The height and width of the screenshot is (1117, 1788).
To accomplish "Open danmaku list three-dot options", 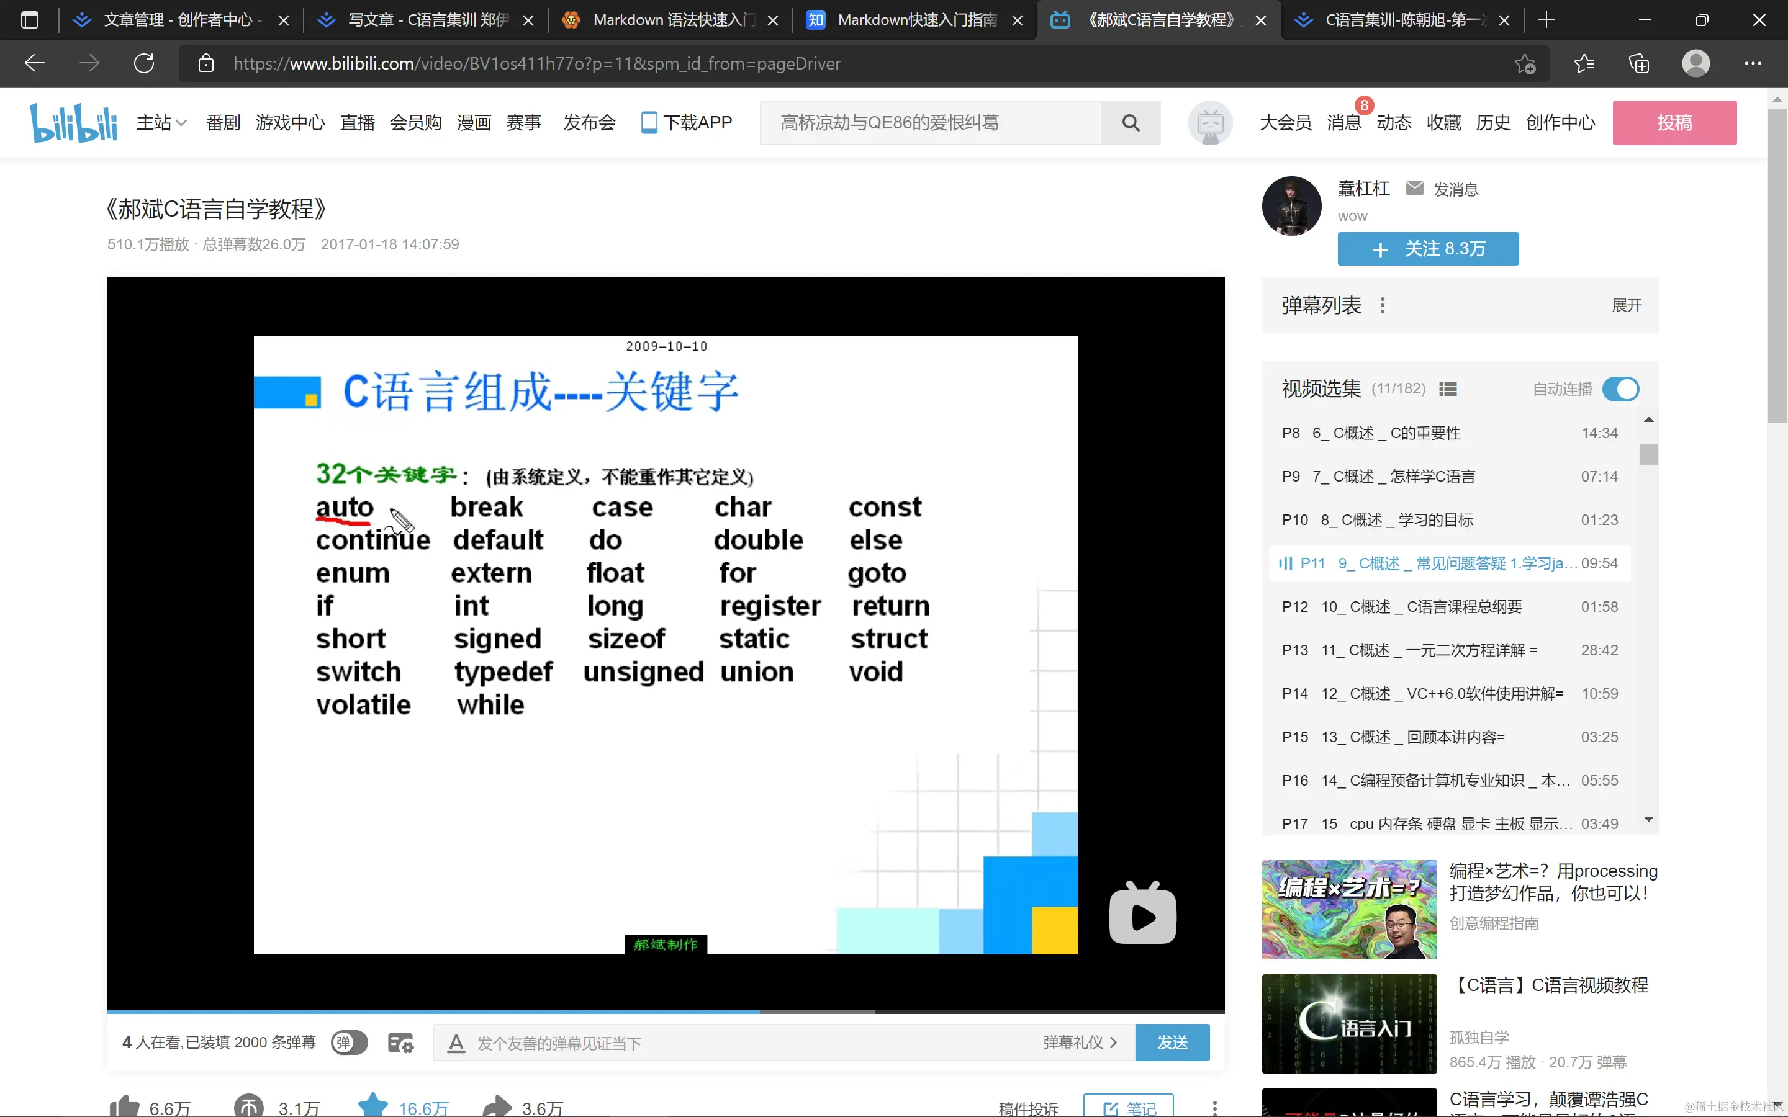I will tap(1383, 306).
